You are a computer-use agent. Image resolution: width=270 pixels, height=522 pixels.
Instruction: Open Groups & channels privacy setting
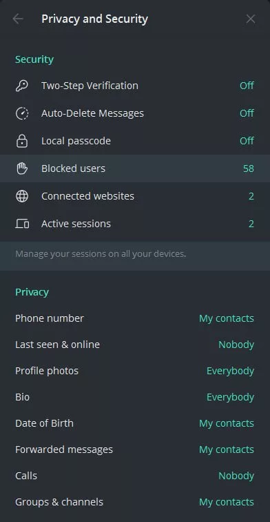click(x=135, y=502)
